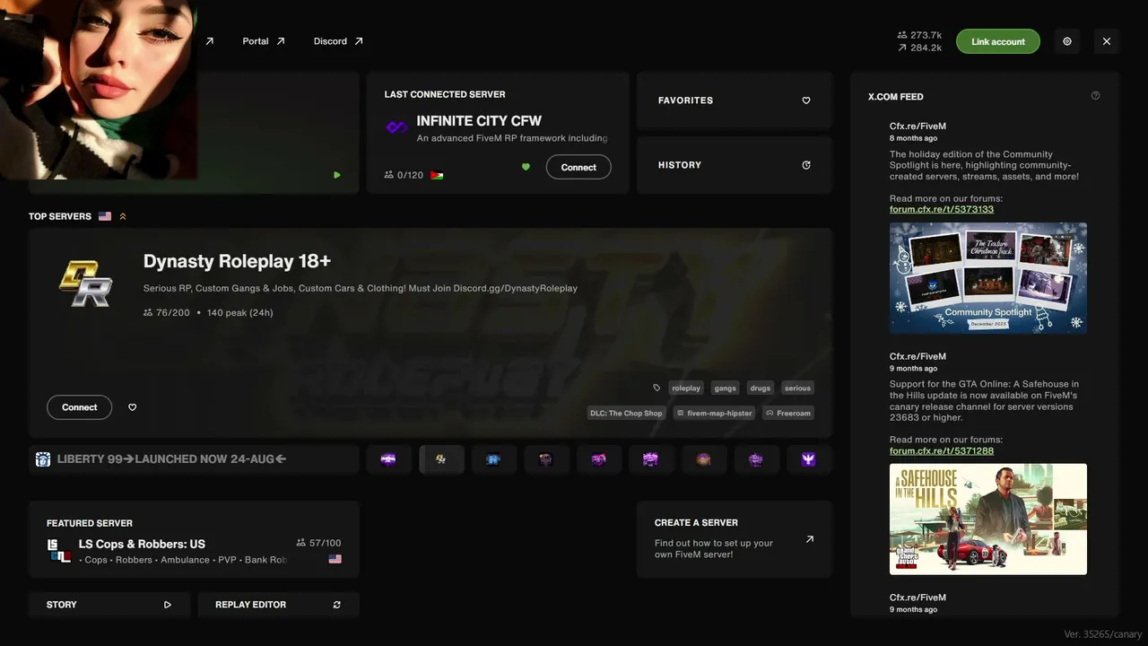Screen dimensions: 1148x646
Task: Click the LS Cops & Robbers logo
Action: [x=59, y=550]
